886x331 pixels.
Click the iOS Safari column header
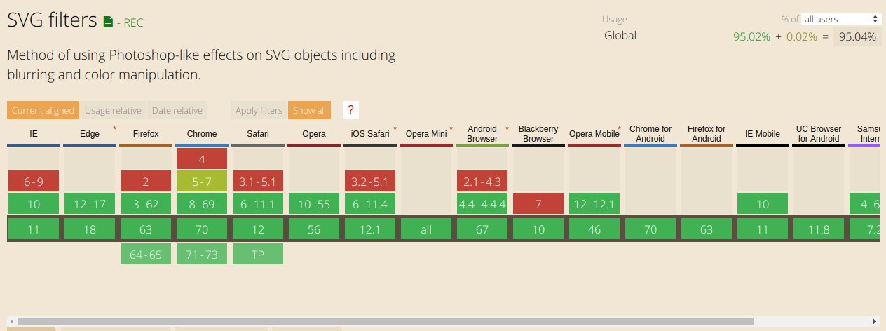point(370,134)
